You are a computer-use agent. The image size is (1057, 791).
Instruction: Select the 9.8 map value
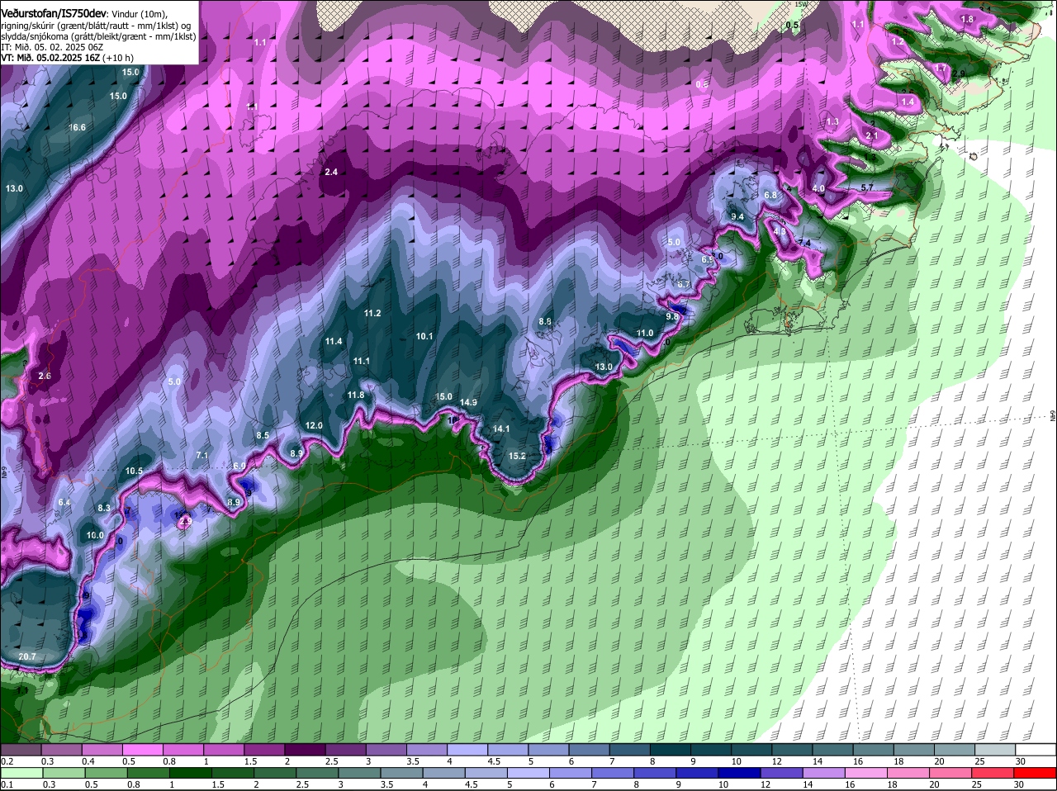tap(672, 316)
